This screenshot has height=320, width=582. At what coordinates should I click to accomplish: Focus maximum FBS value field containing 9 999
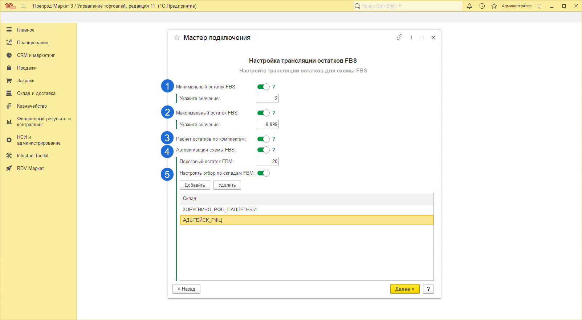pyautogui.click(x=268, y=124)
